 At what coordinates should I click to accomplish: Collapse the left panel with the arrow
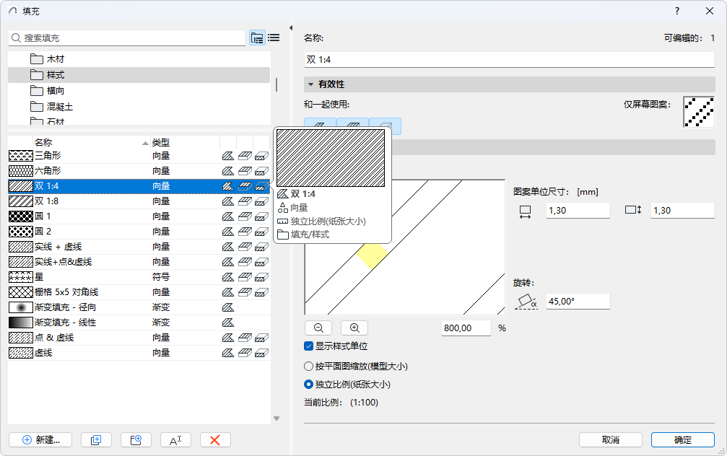coord(291,28)
